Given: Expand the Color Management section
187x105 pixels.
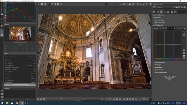Looking at the screenshot, I should [x=161, y=72].
